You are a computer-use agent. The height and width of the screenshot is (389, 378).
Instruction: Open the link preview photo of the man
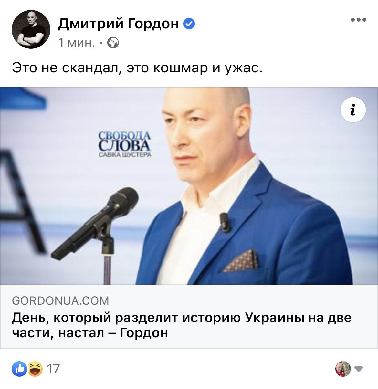pos(189,186)
